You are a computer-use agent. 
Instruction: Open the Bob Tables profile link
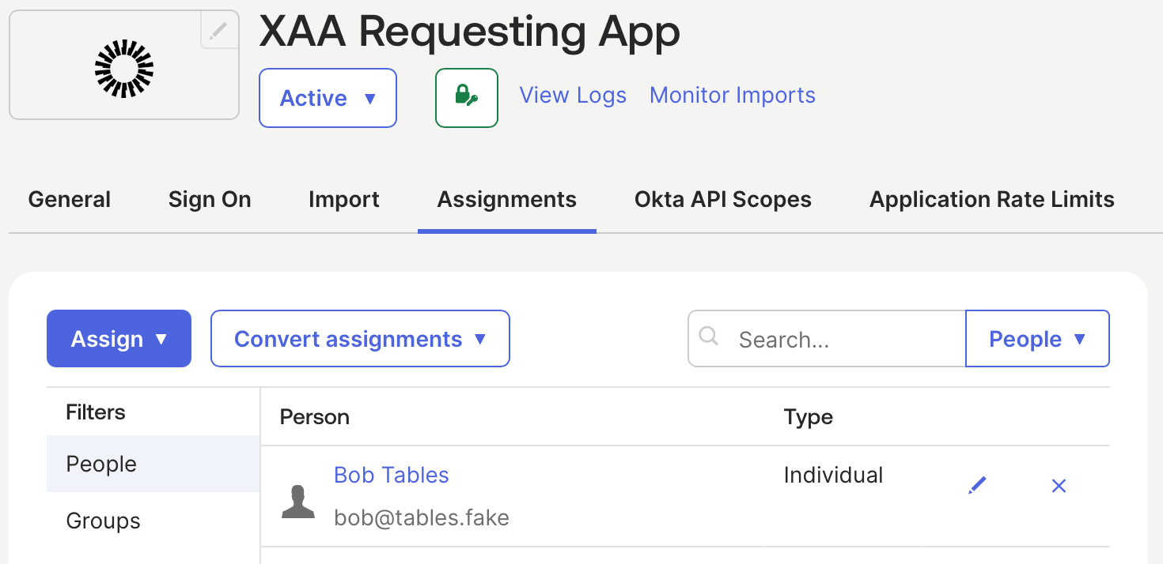coord(392,475)
